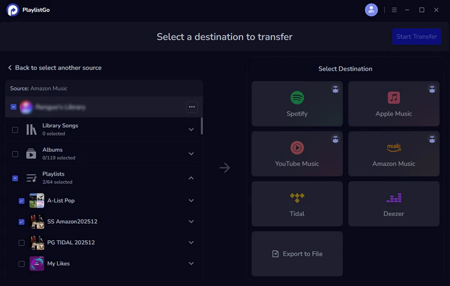This screenshot has height=286, width=450.
Task: Select the Tidal logo icon
Action: click(x=297, y=198)
